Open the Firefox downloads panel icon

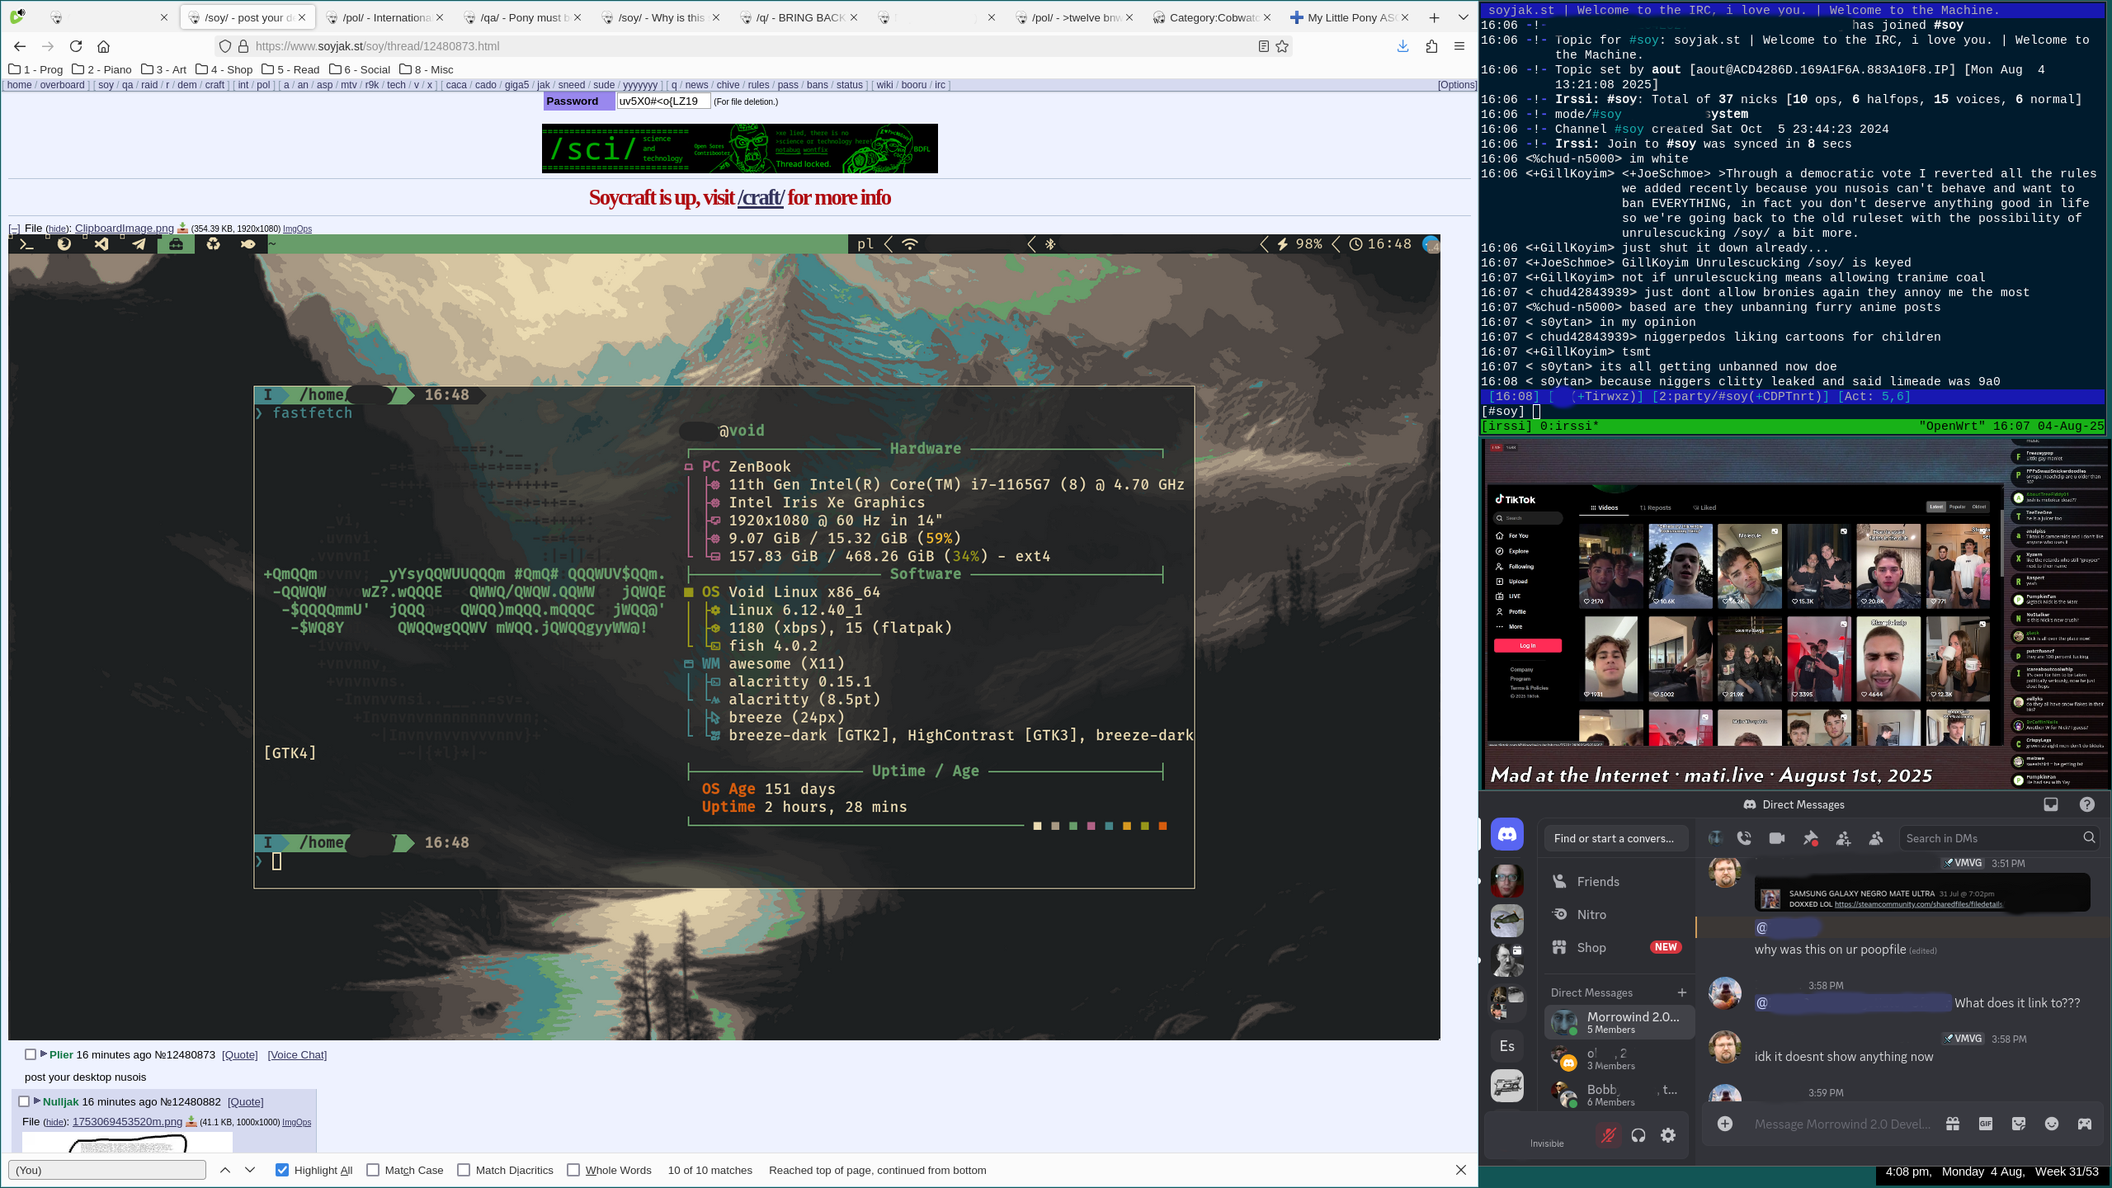(1402, 46)
